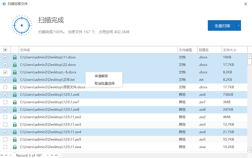Select path C:\Users\admin2\Desktop\123\11.zw2
The image size is (252, 158).
51,117
